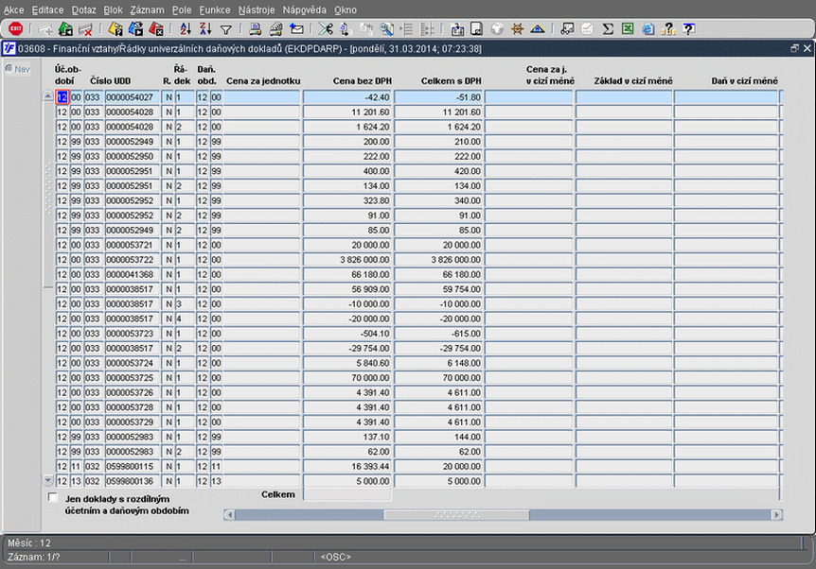Click the delete record icon with red X

(x=85, y=29)
